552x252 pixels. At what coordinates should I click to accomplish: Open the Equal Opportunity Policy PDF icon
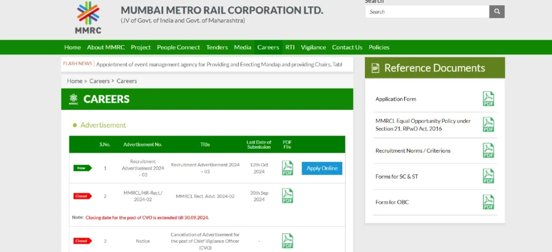pos(488,124)
